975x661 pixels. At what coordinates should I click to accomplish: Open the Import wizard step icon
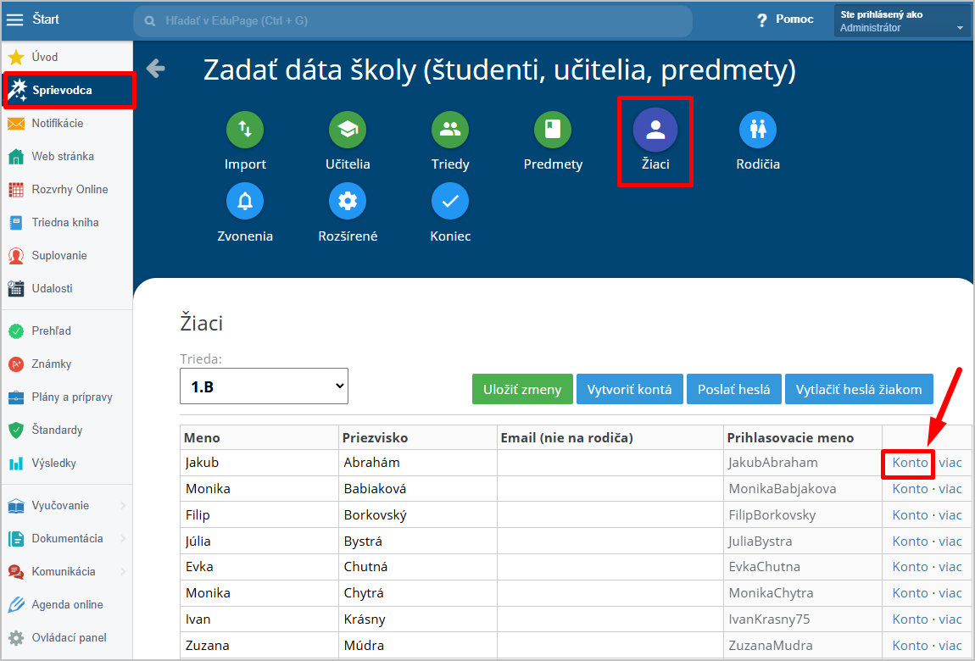[x=245, y=130]
